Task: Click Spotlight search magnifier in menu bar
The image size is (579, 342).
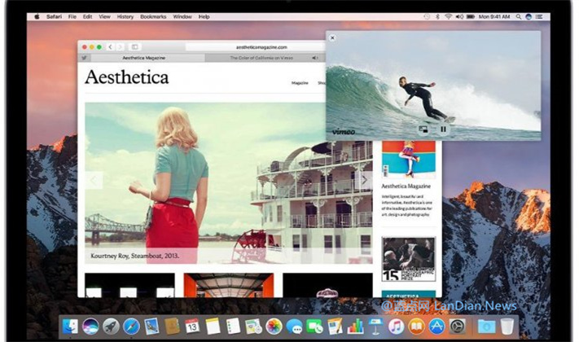Action: click(519, 16)
